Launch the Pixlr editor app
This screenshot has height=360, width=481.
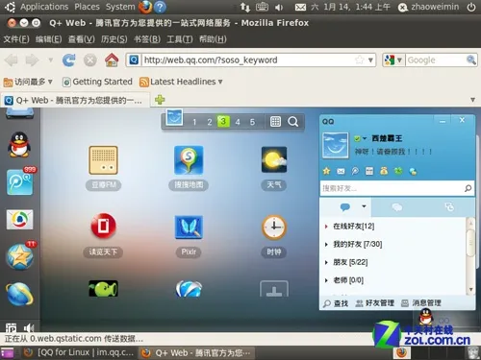coord(189,228)
